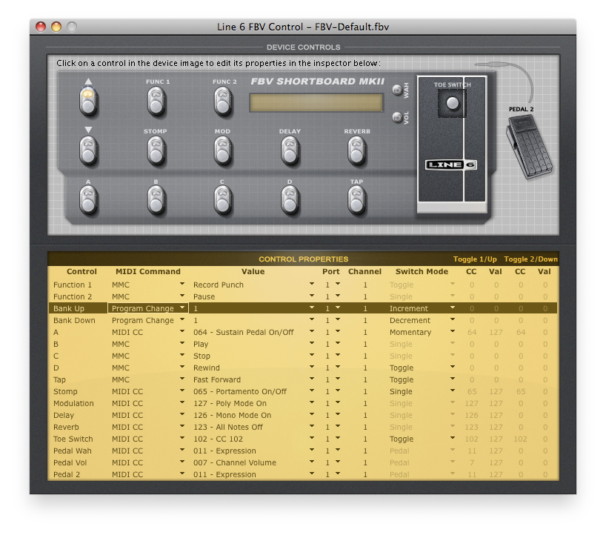
Task: Select the Modulation control row
Action: [303, 403]
